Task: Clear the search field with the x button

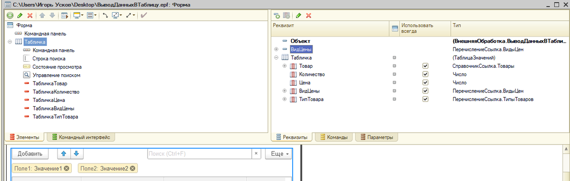Action: pos(256,154)
